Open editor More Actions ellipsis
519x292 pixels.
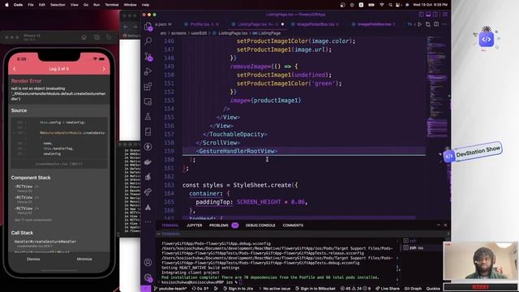pos(444,24)
